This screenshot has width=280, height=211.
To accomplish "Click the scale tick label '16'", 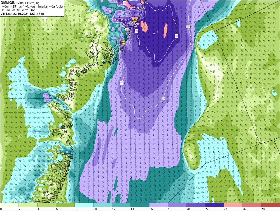I will (151, 209).
